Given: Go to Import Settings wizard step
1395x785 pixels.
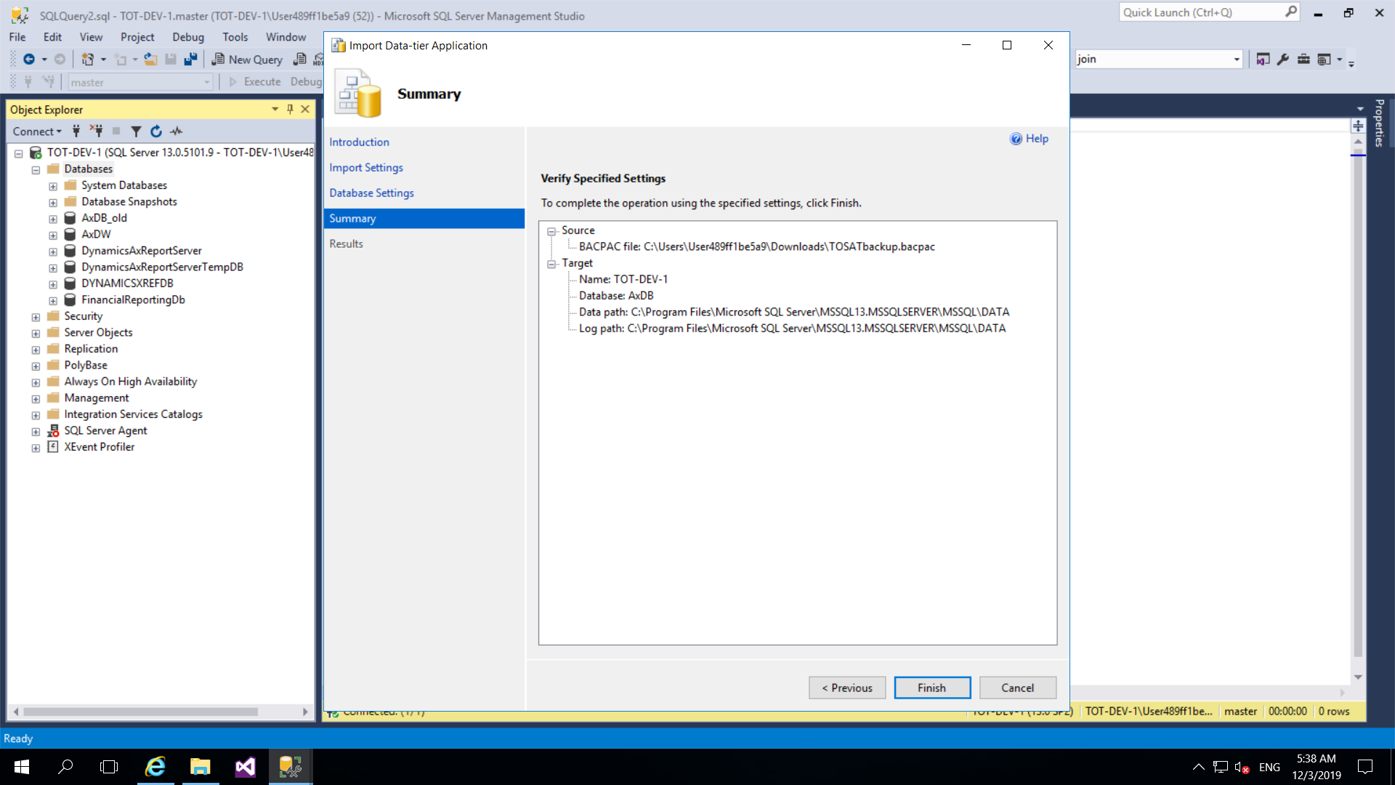Looking at the screenshot, I should [365, 168].
